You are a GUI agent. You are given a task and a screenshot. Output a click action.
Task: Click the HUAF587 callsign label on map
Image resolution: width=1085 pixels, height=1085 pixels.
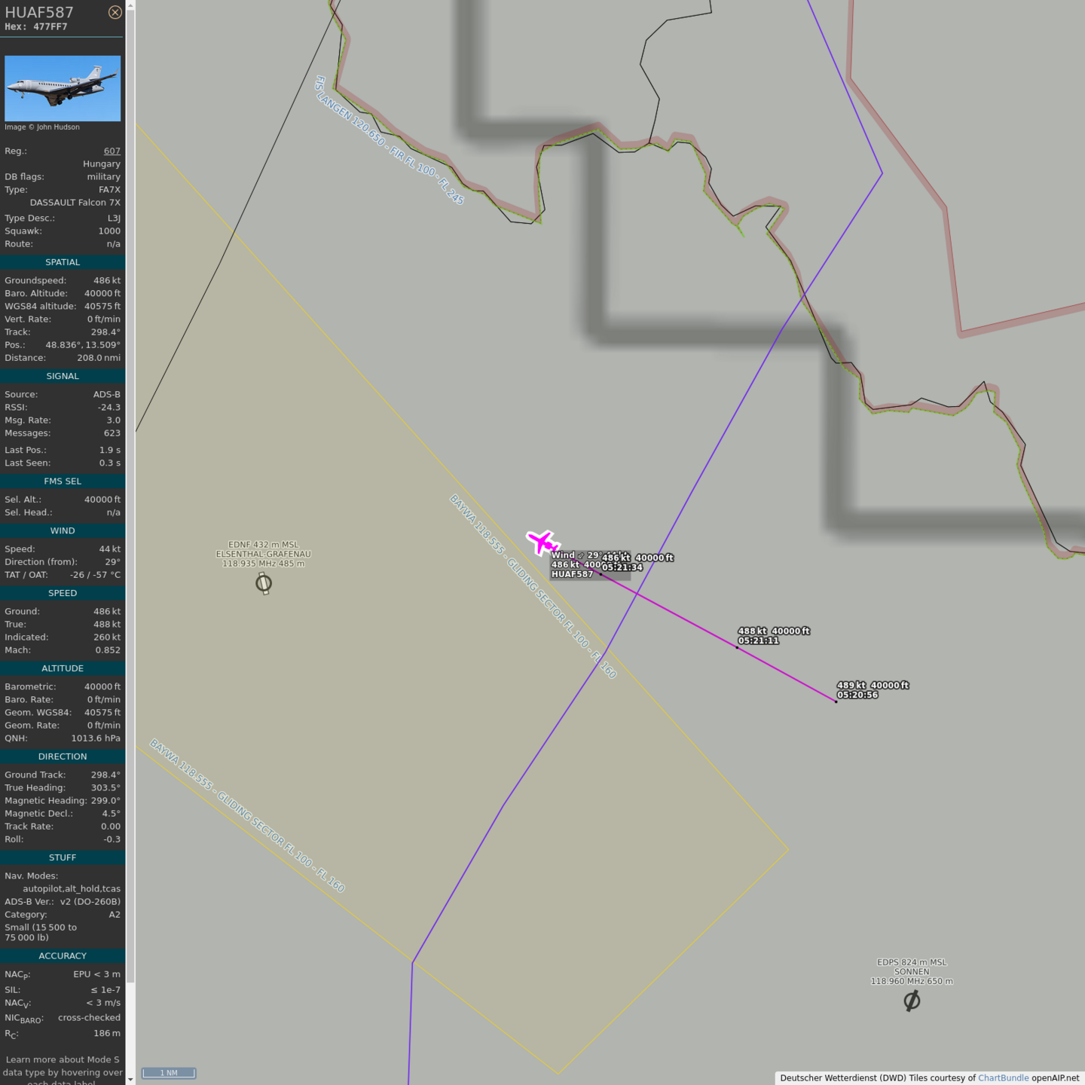572,574
